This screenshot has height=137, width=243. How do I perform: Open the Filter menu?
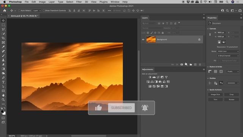(x=79, y=2)
